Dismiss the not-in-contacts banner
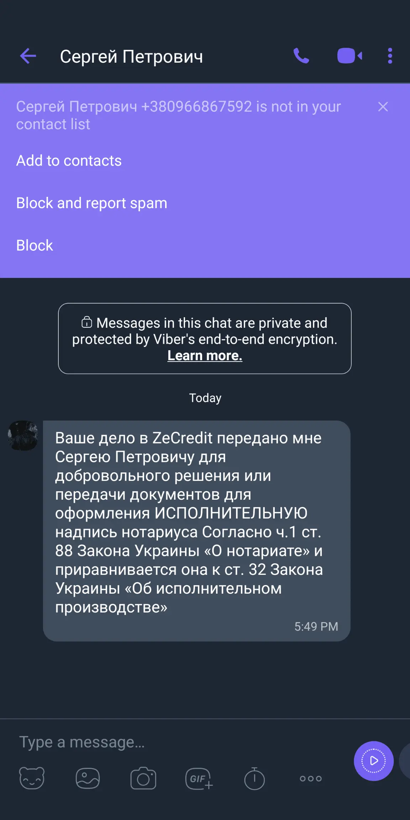 coord(383,107)
